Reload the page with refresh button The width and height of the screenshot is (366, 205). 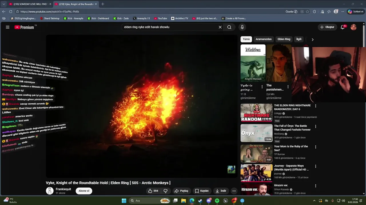pos(11,12)
